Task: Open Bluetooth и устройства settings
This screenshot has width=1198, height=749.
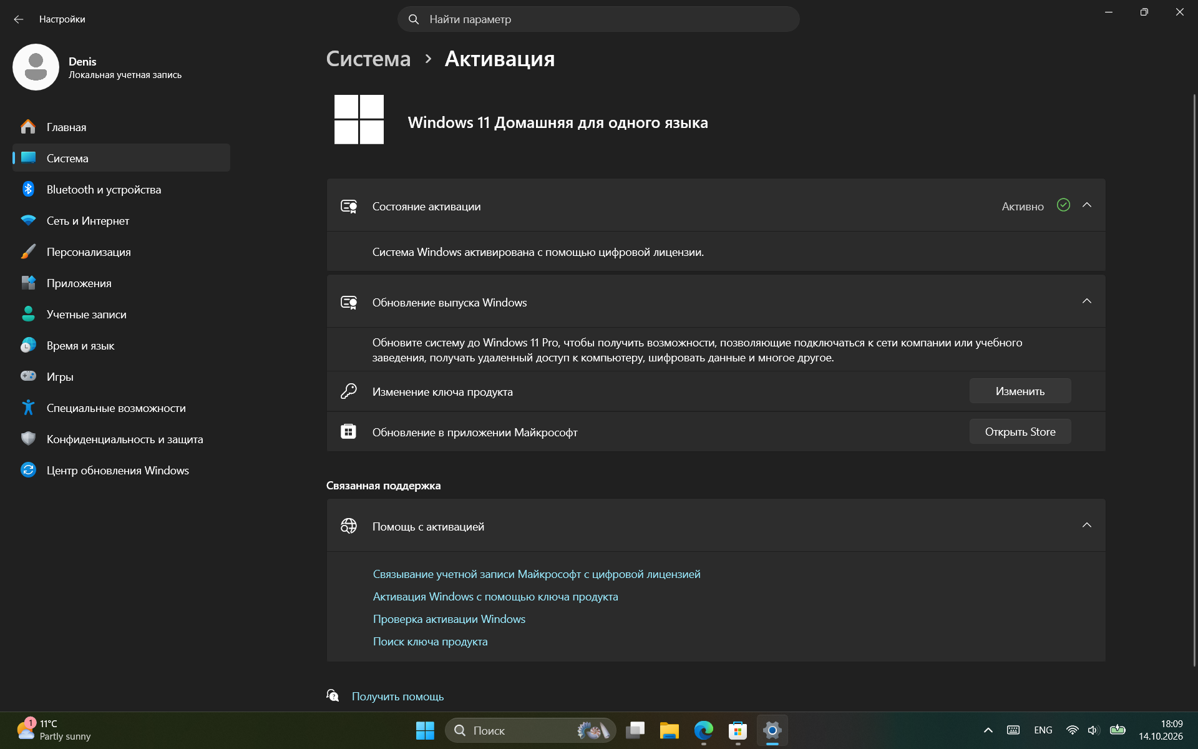Action: click(121, 189)
